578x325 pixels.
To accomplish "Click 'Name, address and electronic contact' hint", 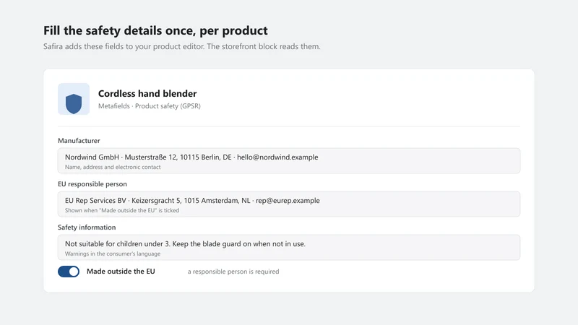I will [113, 167].
